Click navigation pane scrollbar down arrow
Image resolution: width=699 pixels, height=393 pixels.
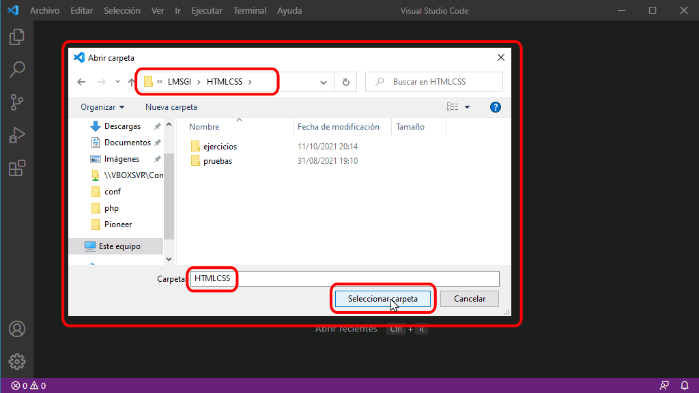[169, 259]
